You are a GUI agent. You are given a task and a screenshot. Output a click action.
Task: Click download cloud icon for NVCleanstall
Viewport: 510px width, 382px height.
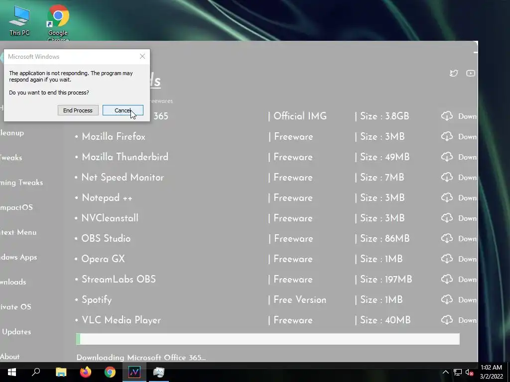coord(447,218)
